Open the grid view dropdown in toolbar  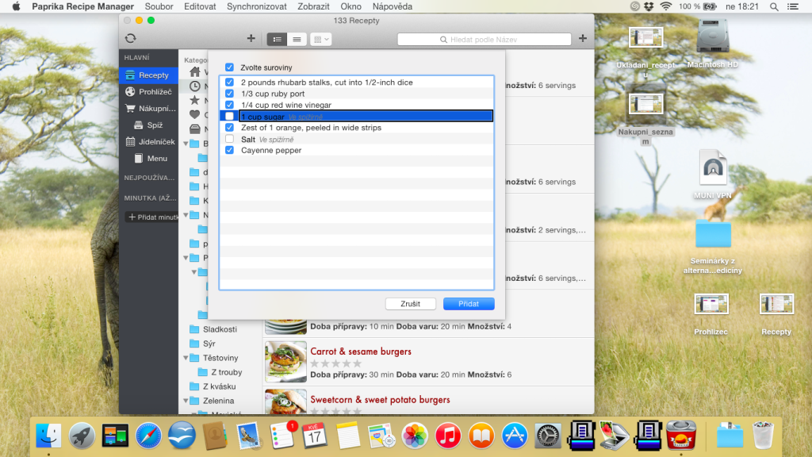pyautogui.click(x=321, y=40)
